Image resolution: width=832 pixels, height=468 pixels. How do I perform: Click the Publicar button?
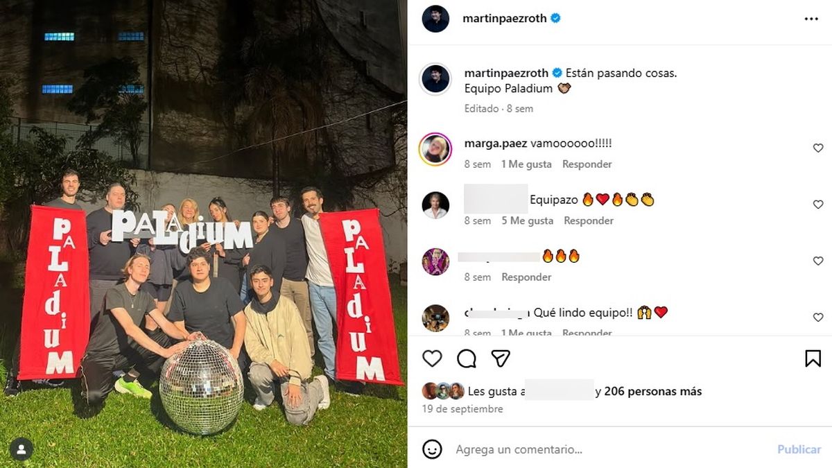pyautogui.click(x=799, y=449)
